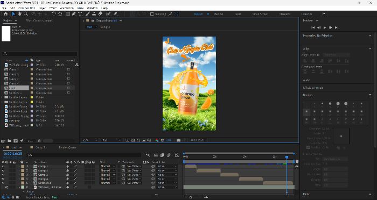377x200 pixels.
Task: Expand more workspaces chevron
Action: [x=324, y=14]
